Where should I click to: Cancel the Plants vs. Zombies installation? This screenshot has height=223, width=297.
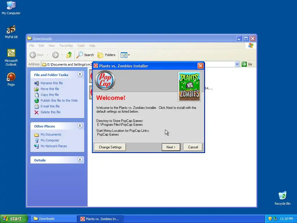(193, 147)
